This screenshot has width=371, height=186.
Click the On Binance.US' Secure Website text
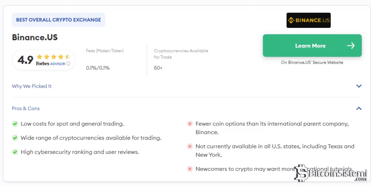coord(312,62)
